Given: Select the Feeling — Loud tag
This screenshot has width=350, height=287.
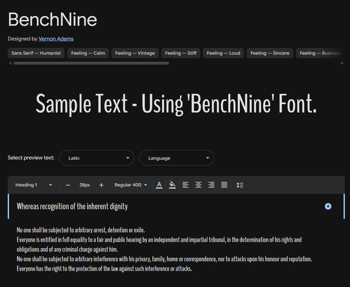Looking at the screenshot, I should 223,53.
